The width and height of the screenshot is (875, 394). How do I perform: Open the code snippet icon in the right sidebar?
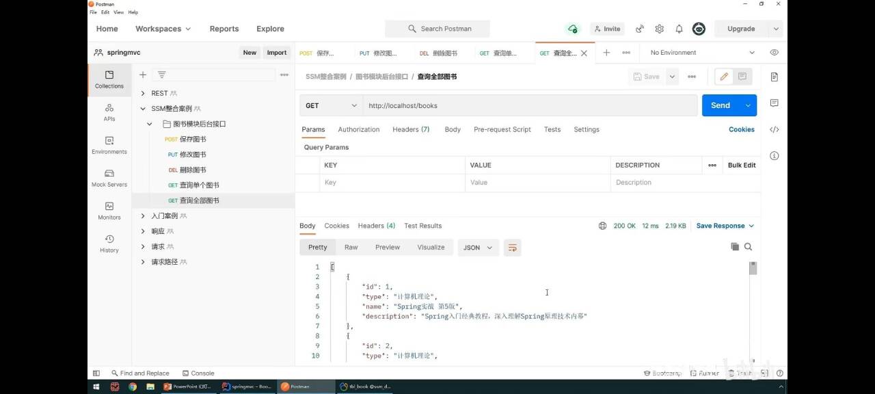coord(774,129)
